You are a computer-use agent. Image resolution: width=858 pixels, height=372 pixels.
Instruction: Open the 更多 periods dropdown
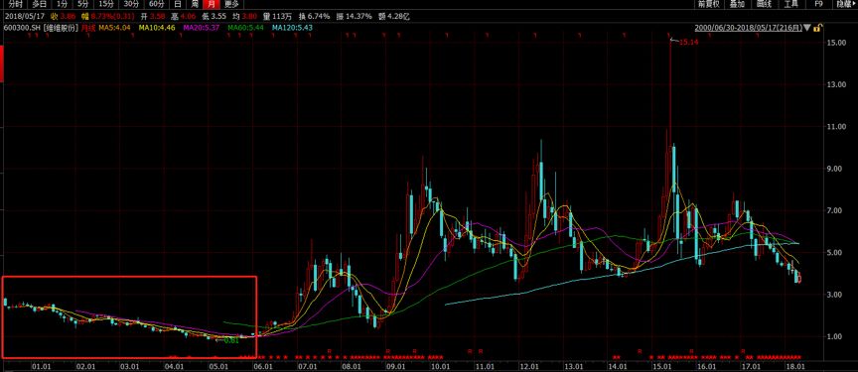(232, 4)
